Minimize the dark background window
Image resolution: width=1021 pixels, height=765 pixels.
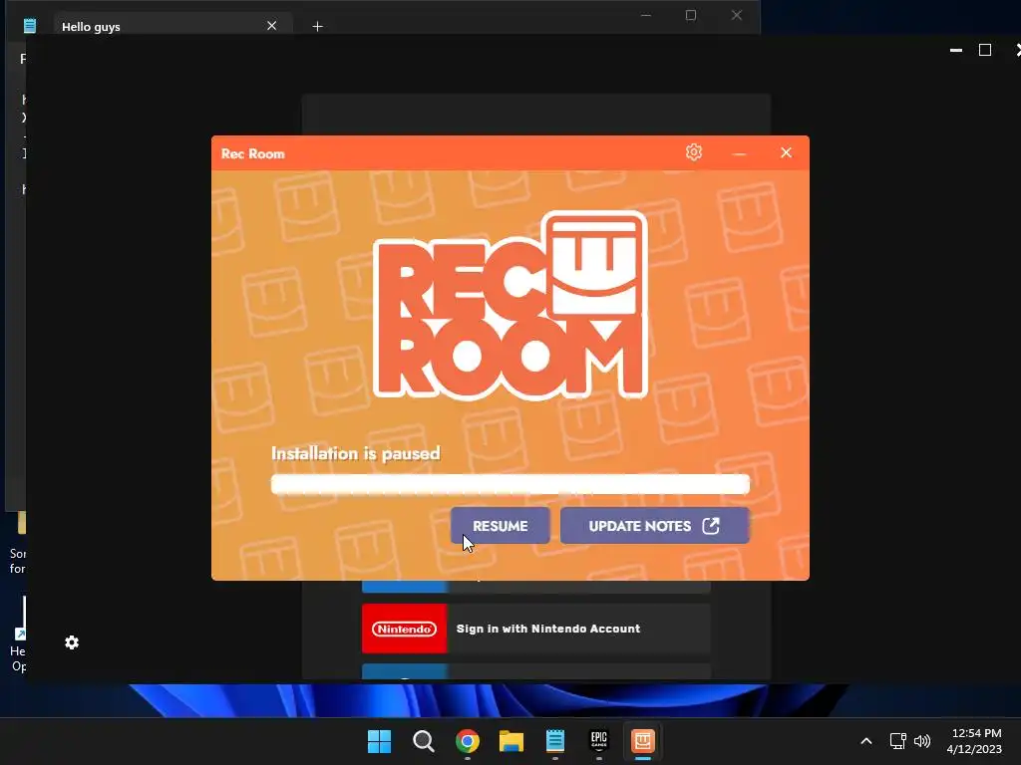point(956,50)
